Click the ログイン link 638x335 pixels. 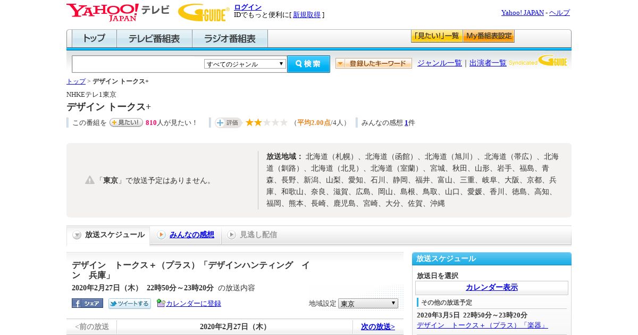[x=248, y=7]
